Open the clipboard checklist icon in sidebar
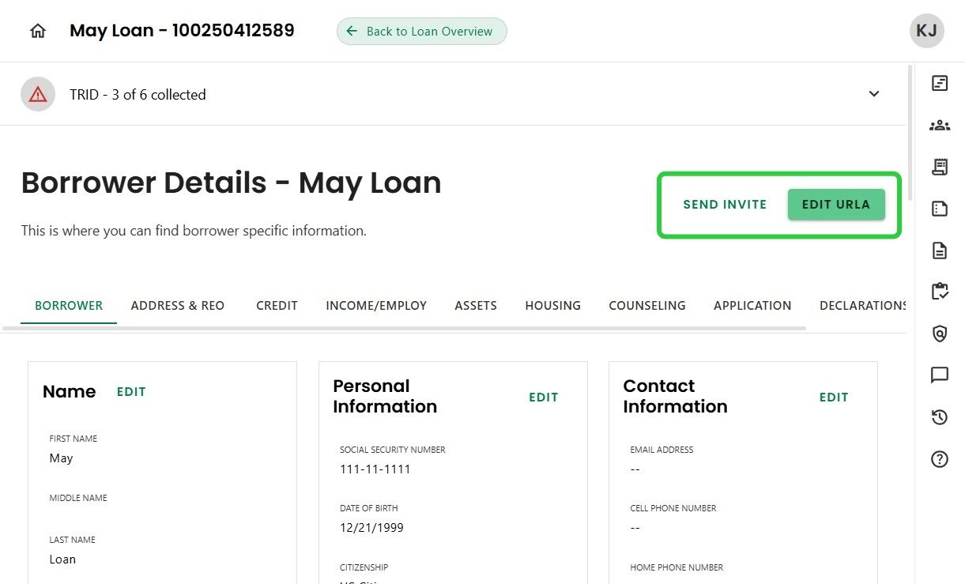The height and width of the screenshot is (584, 965). pyautogui.click(x=939, y=292)
